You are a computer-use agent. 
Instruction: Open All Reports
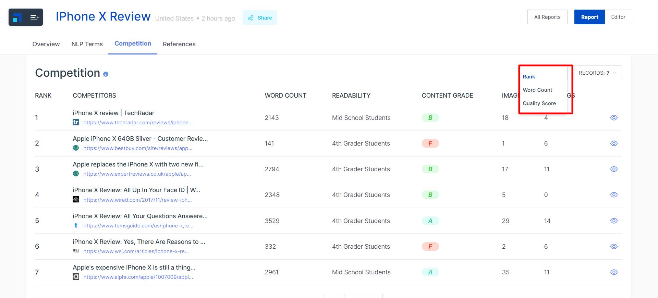click(547, 17)
